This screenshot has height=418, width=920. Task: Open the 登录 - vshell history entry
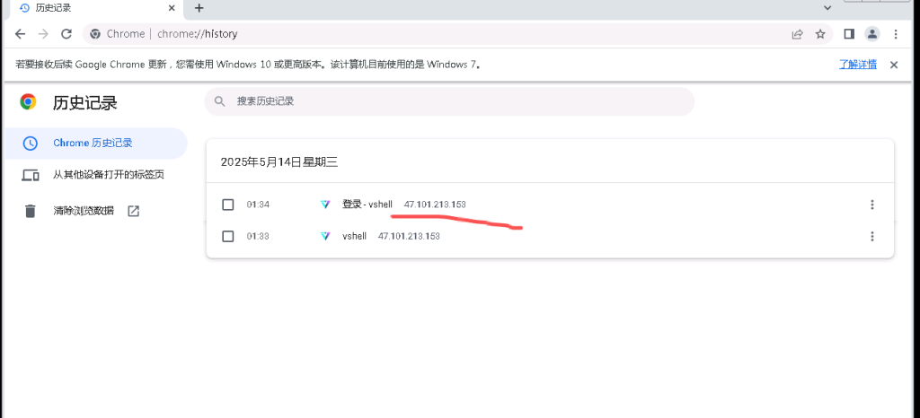367,205
